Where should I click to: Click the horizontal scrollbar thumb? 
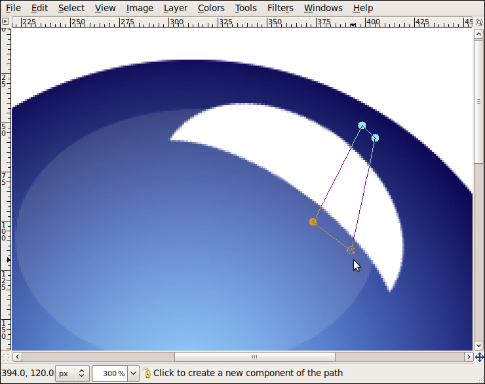254,356
